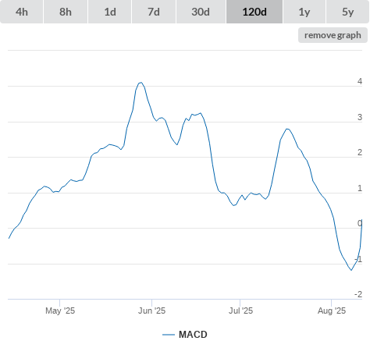Click the Jul '25 axis label

coord(240,311)
